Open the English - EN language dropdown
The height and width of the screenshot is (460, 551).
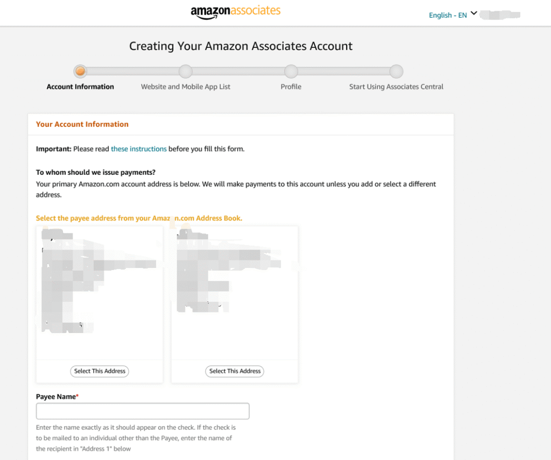point(448,15)
